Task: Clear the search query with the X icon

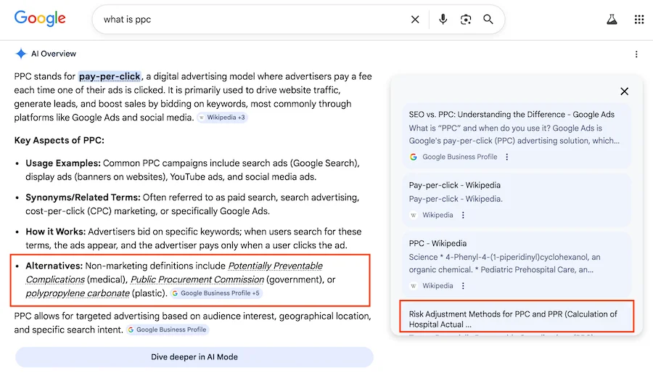Action: [415, 20]
